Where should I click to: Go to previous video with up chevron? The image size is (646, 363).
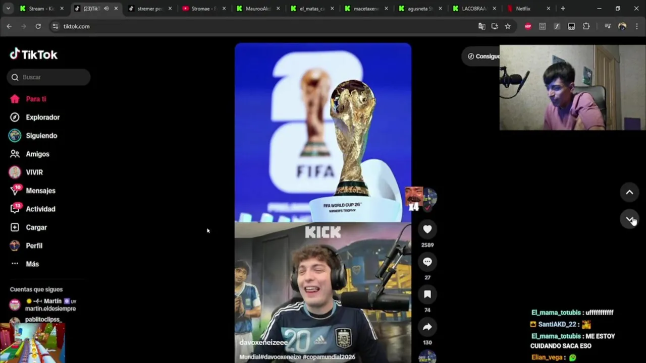629,192
